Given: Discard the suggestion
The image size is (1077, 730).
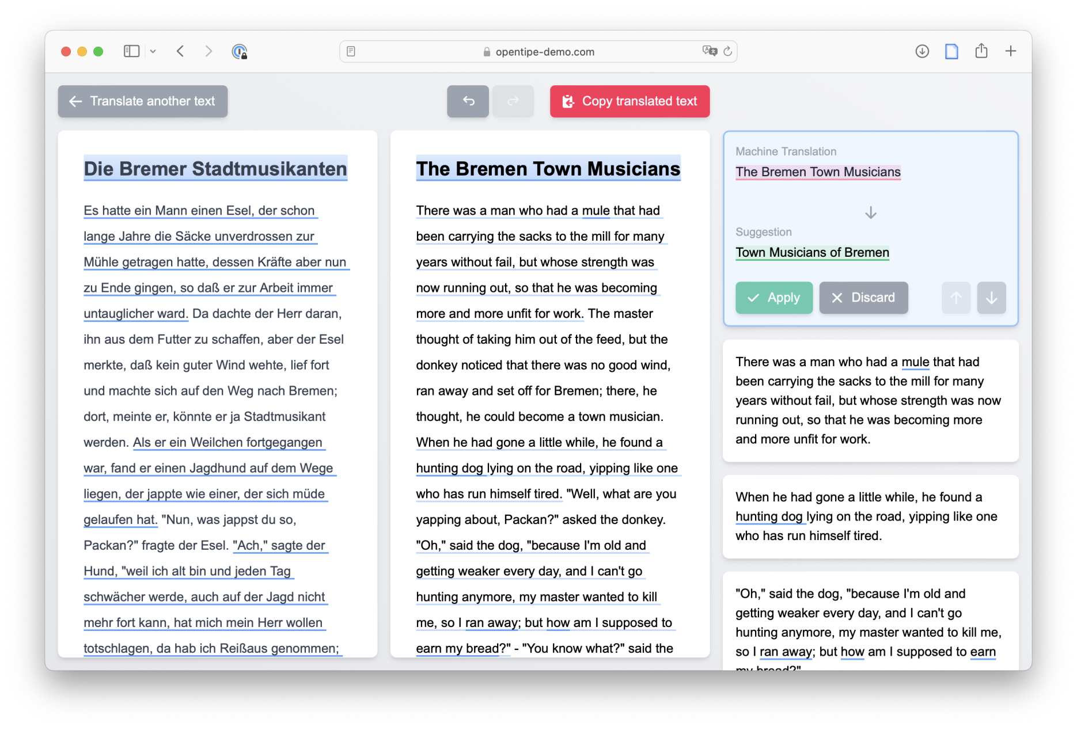Looking at the screenshot, I should (x=863, y=298).
